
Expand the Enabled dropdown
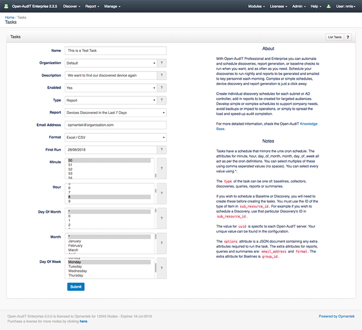pos(111,88)
